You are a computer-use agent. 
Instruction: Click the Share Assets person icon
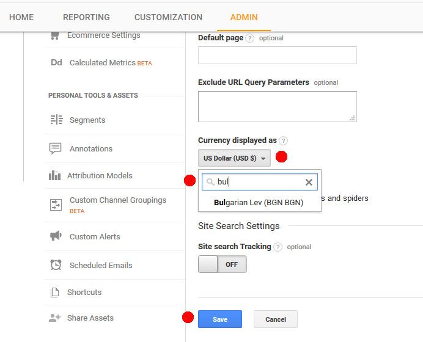click(55, 318)
